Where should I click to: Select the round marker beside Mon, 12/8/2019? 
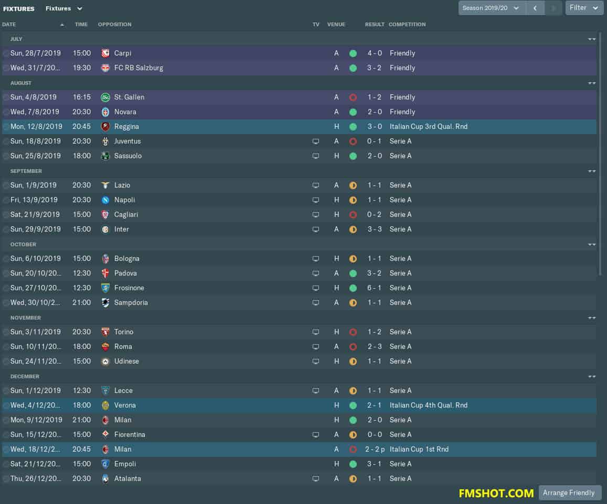point(6,127)
